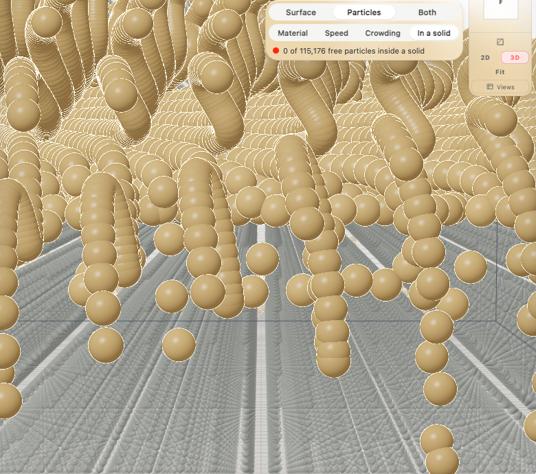Switch viewport to 2D
Image resolution: width=536 pixels, height=474 pixels.
[485, 58]
